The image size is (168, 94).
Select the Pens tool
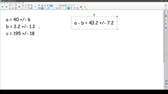click(39, 8)
